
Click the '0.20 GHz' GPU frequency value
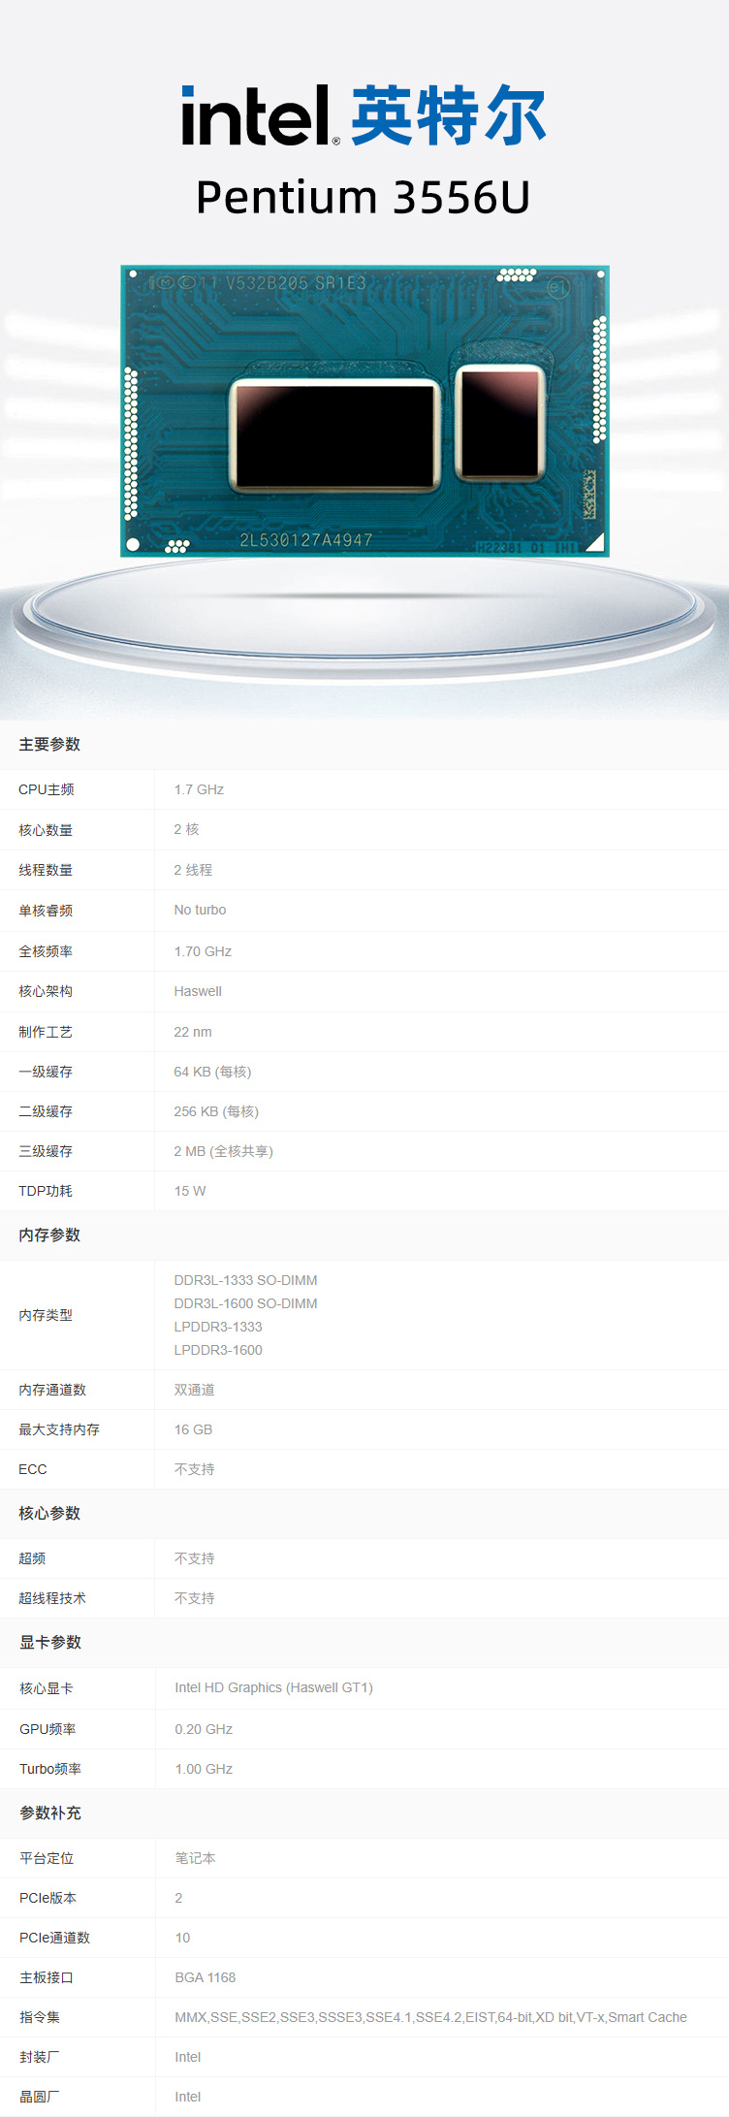204,1729
